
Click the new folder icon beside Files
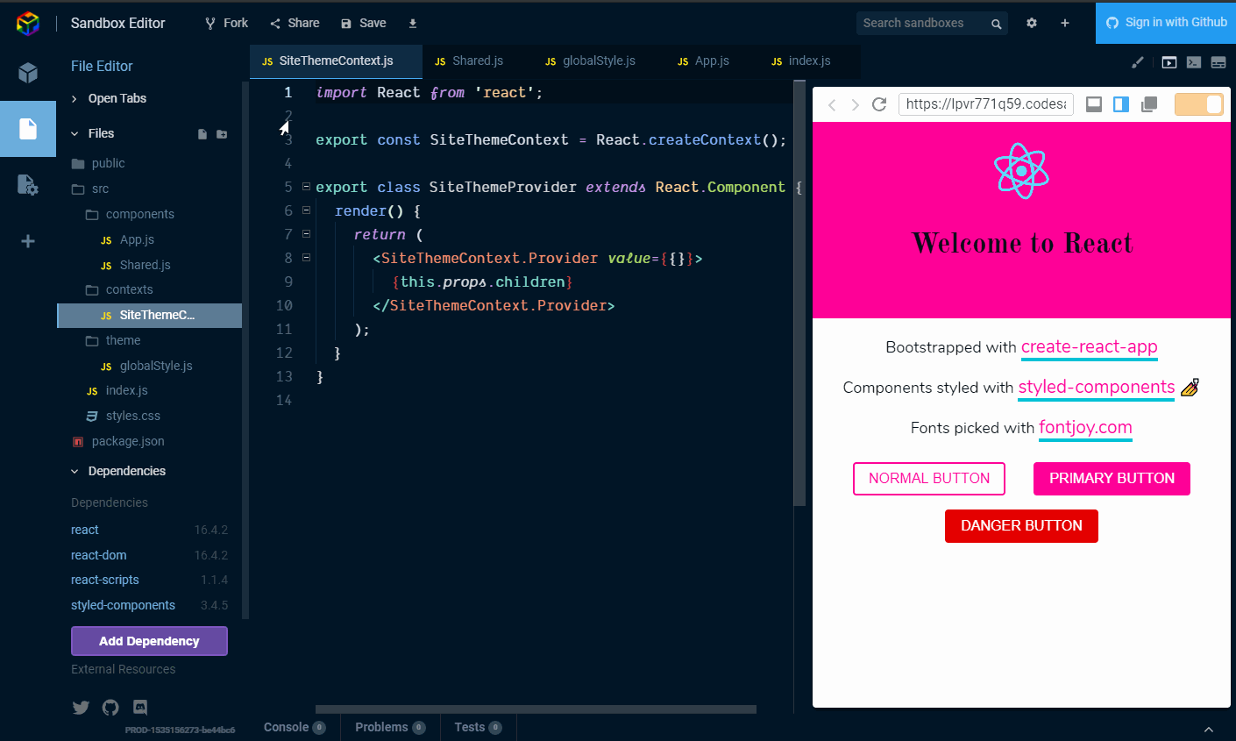tap(222, 134)
